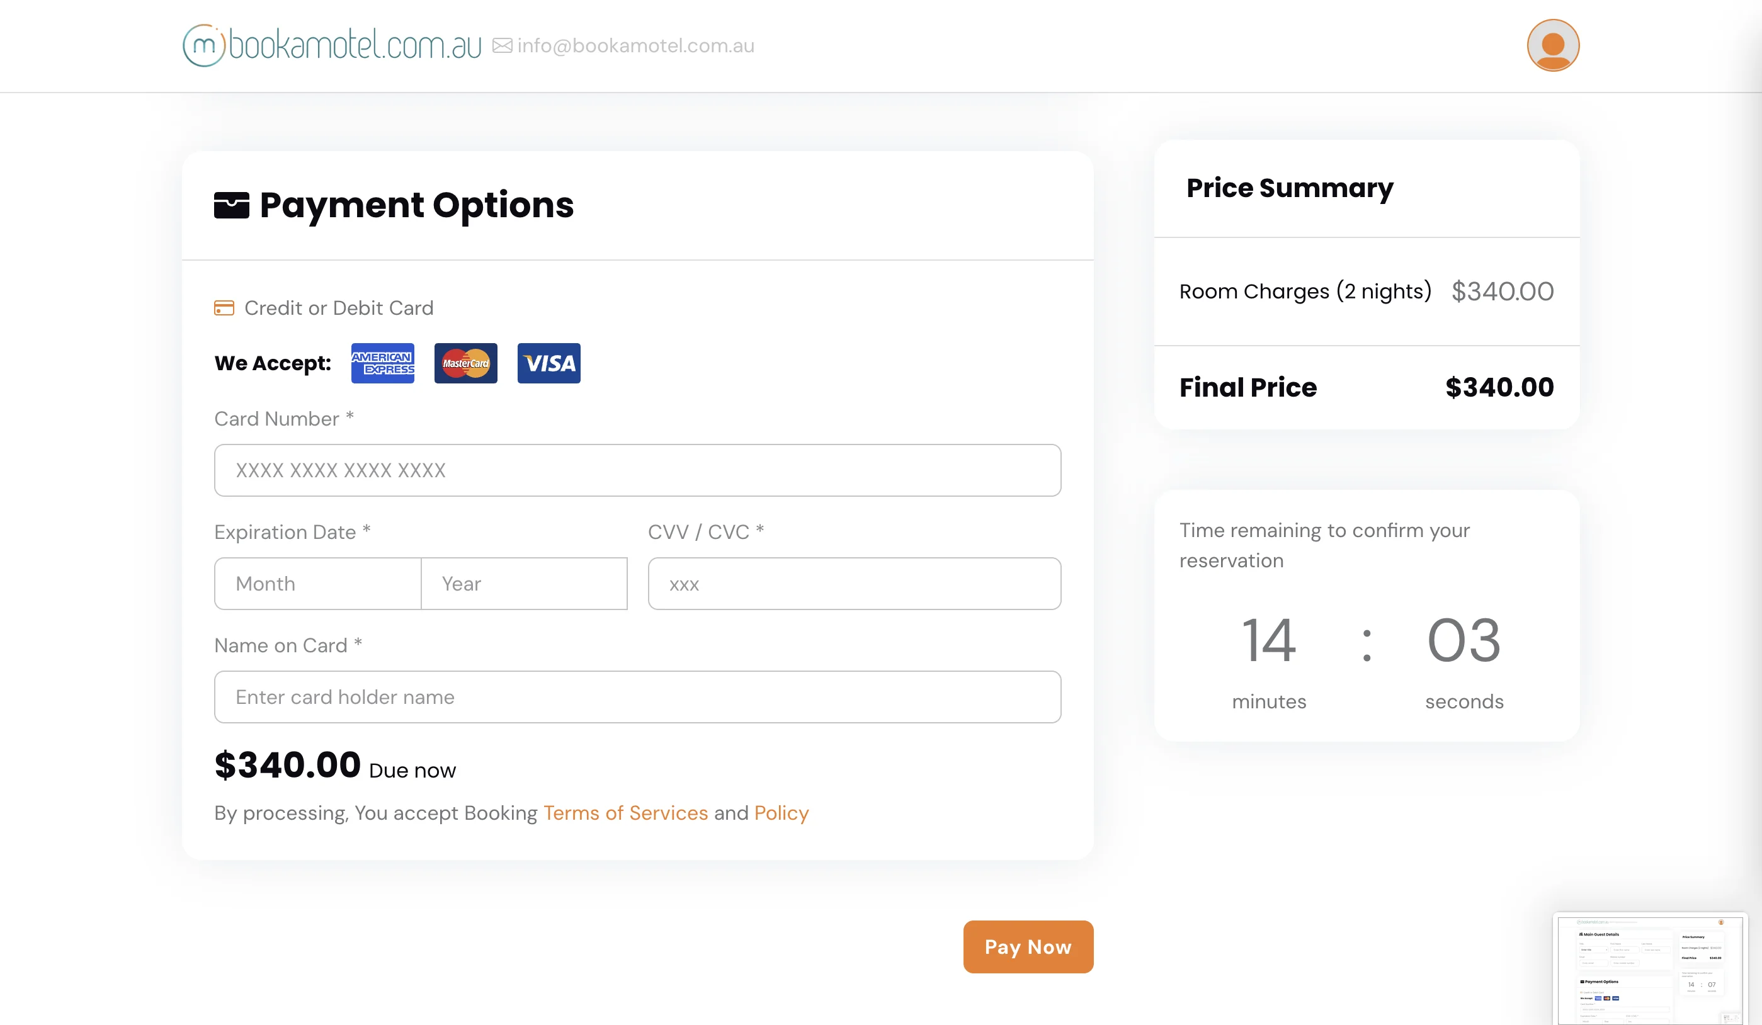
Task: Focus the Card Number input field
Action: pyautogui.click(x=637, y=470)
